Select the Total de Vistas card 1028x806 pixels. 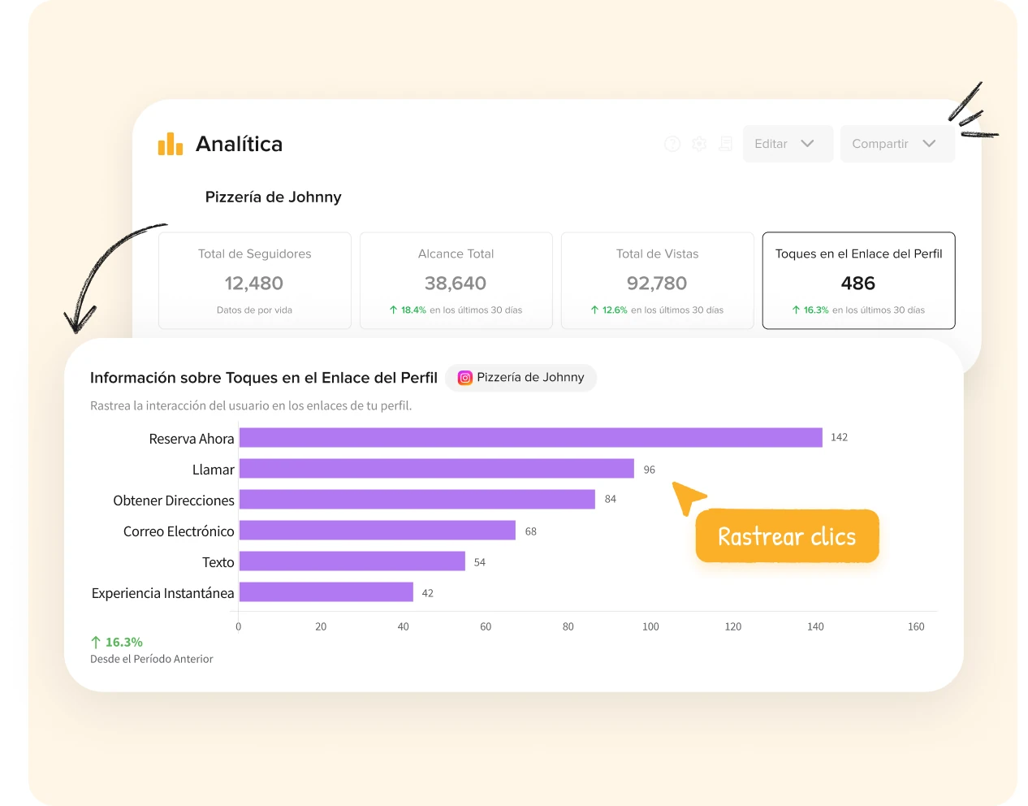pos(658,281)
